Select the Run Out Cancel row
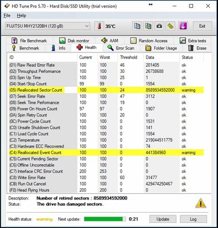Screen dimensions: 218x228 (106, 184)
